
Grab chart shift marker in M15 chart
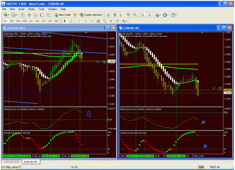click(86, 32)
